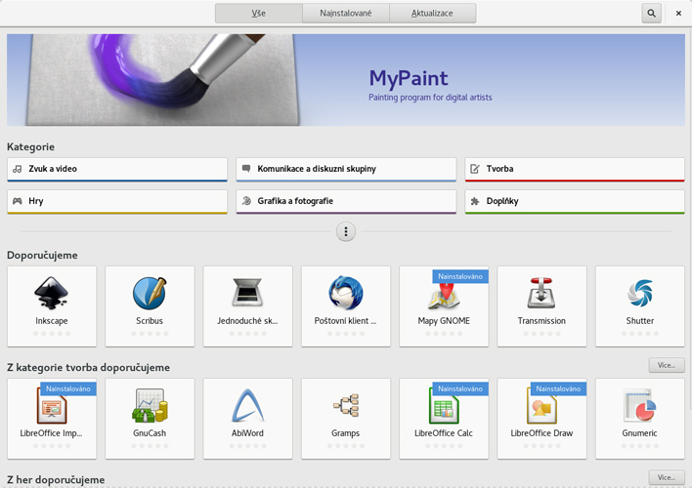
Task: Click the AbiWord label text
Action: pyautogui.click(x=247, y=433)
